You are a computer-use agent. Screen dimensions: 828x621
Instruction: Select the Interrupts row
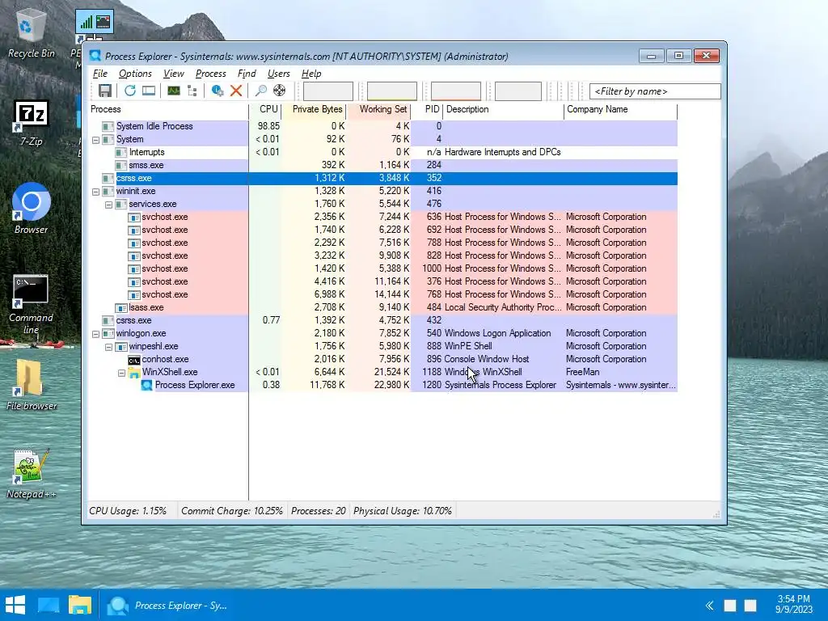(x=382, y=152)
